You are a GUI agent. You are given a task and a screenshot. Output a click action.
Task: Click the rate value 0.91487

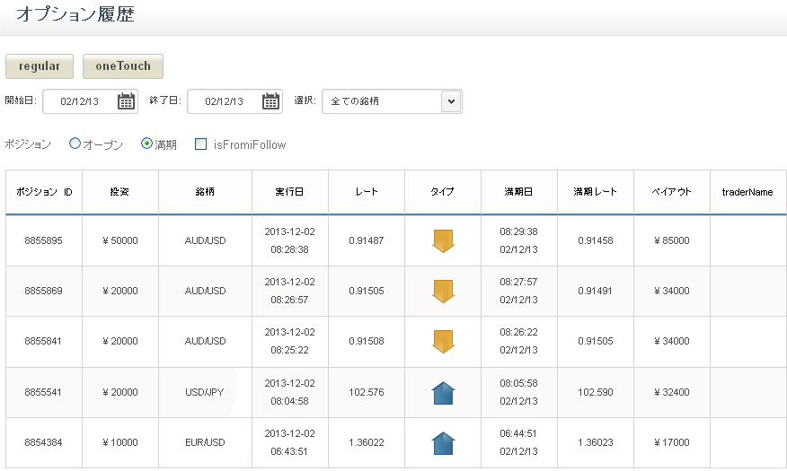coord(367,240)
